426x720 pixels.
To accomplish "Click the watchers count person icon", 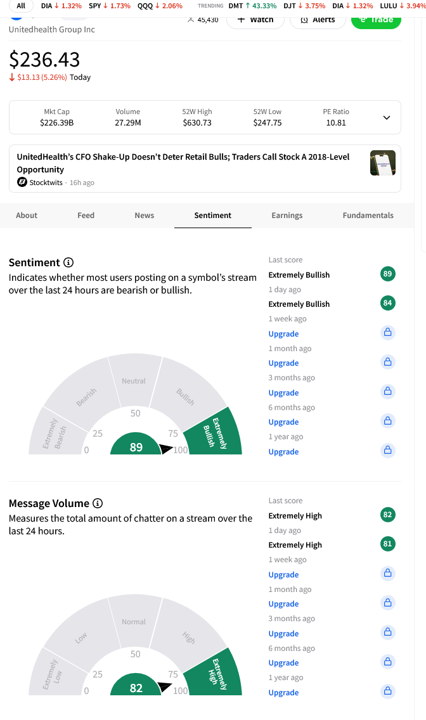I will coord(191,20).
